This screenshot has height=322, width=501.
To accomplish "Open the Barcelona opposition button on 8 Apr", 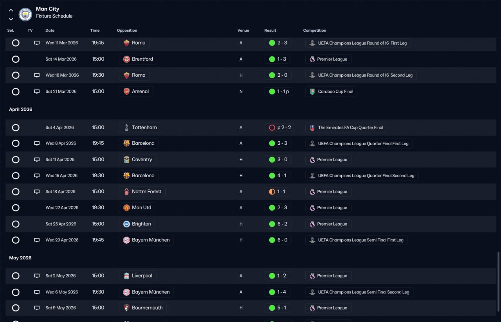I will coord(139,143).
